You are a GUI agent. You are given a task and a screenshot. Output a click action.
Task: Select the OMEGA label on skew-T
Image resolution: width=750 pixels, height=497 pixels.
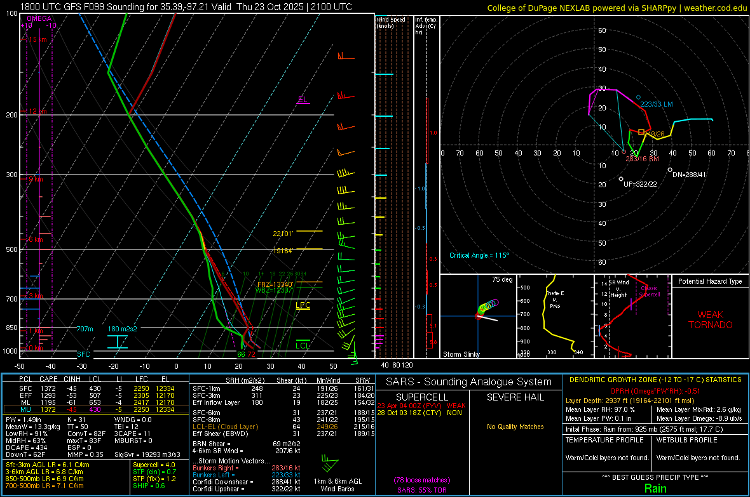39,18
